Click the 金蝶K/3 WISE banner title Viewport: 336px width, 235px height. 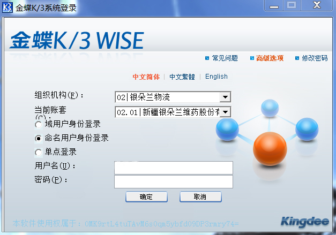(77, 40)
